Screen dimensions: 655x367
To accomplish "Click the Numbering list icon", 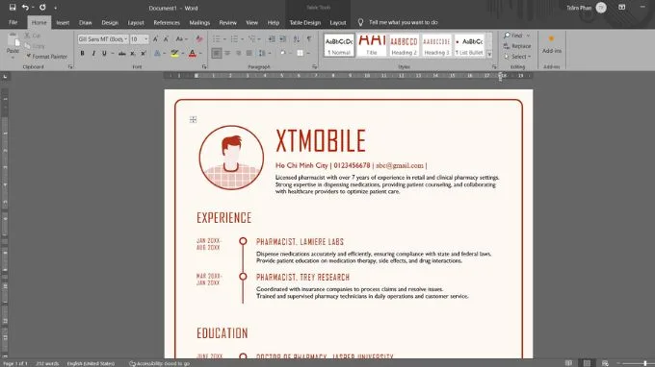I will point(234,38).
